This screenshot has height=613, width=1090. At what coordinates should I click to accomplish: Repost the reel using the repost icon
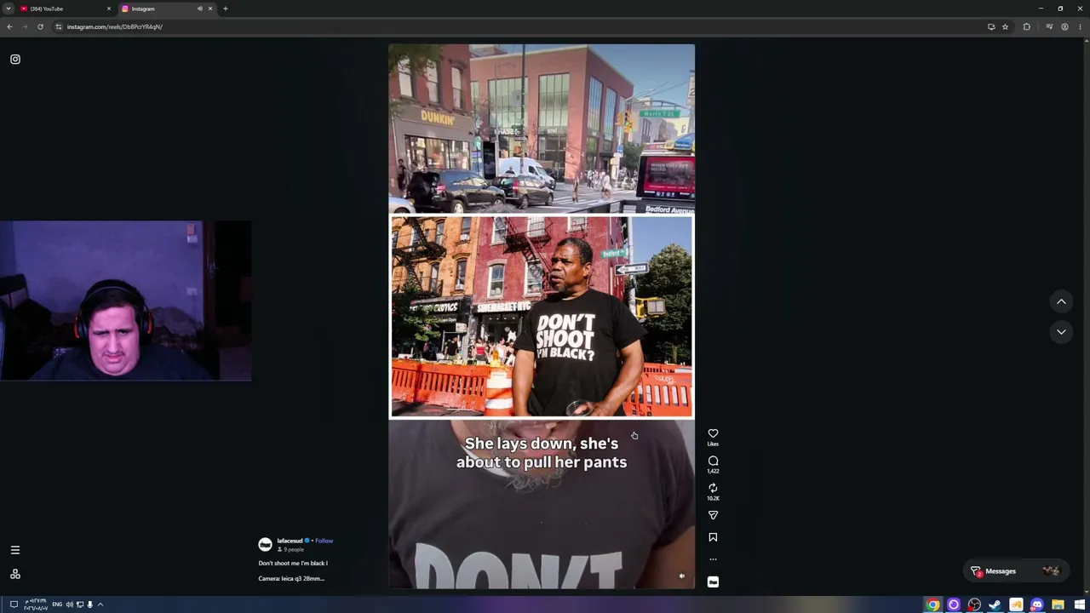[x=713, y=488]
